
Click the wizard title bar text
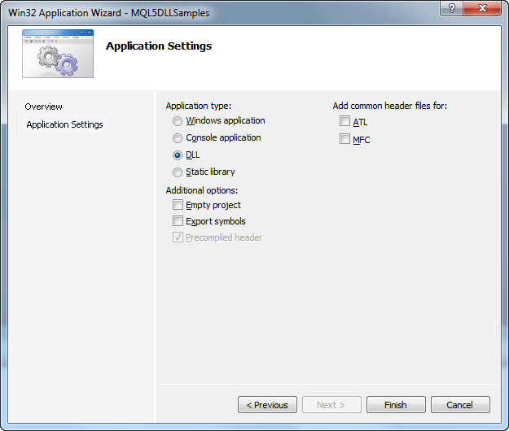click(x=109, y=13)
